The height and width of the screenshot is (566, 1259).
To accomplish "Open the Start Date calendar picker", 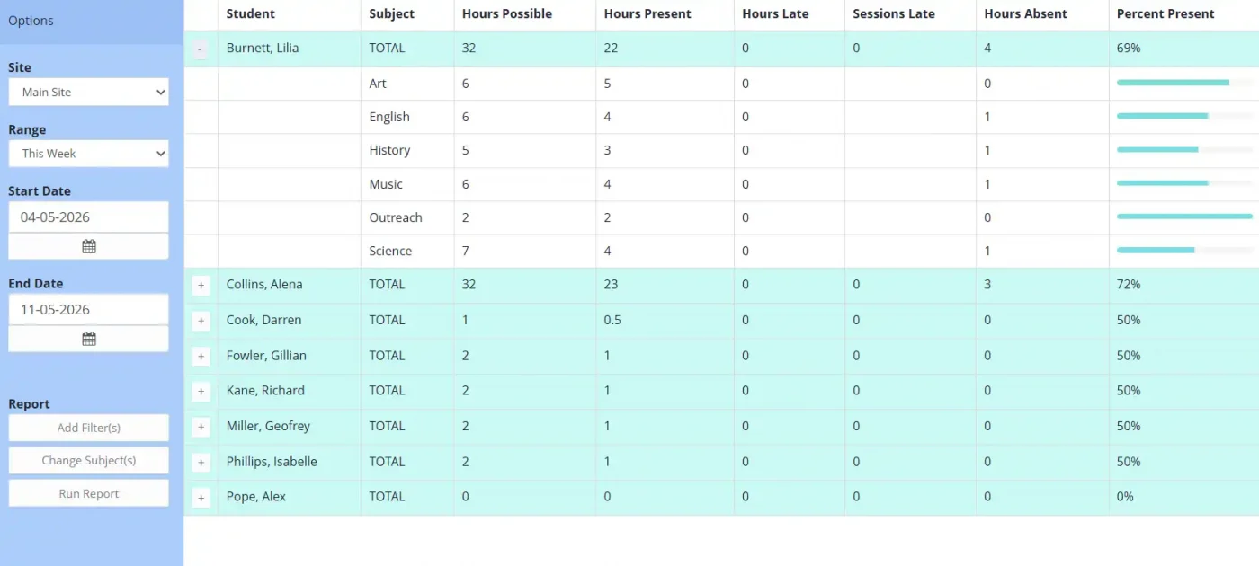I will tap(88, 246).
